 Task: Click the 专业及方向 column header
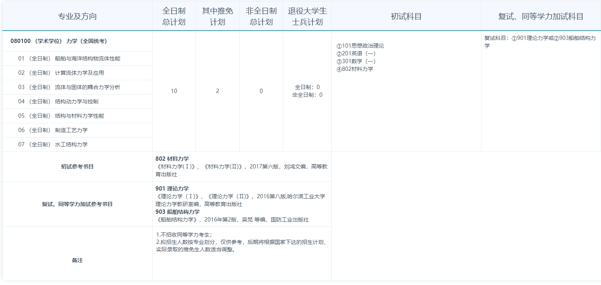pyautogui.click(x=77, y=16)
